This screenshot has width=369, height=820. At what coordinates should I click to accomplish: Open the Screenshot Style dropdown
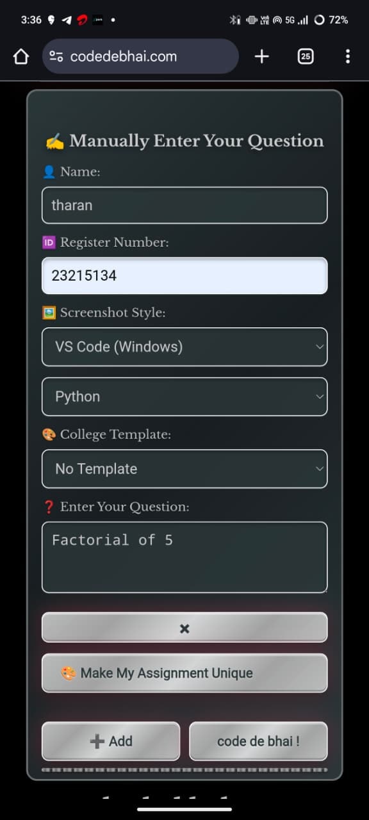[184, 347]
